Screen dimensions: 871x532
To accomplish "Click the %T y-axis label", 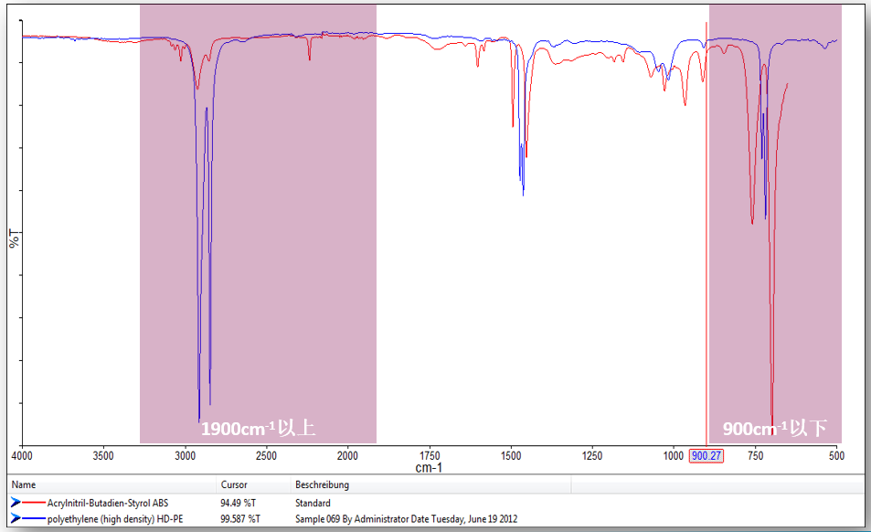I will [x=14, y=239].
